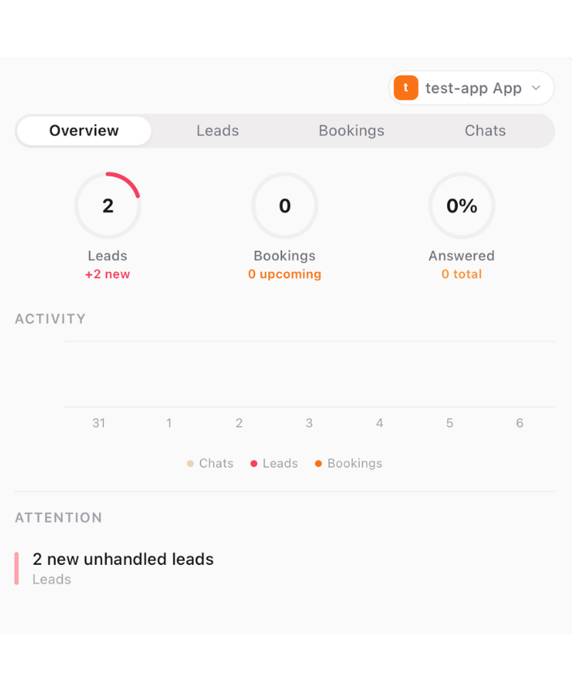Open the test-app App selector
572x696 pixels.
[x=473, y=88]
